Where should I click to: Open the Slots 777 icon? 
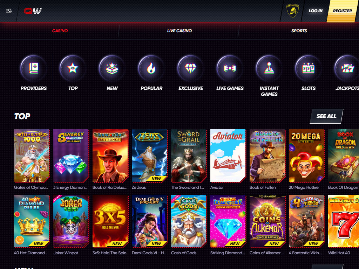(x=309, y=68)
